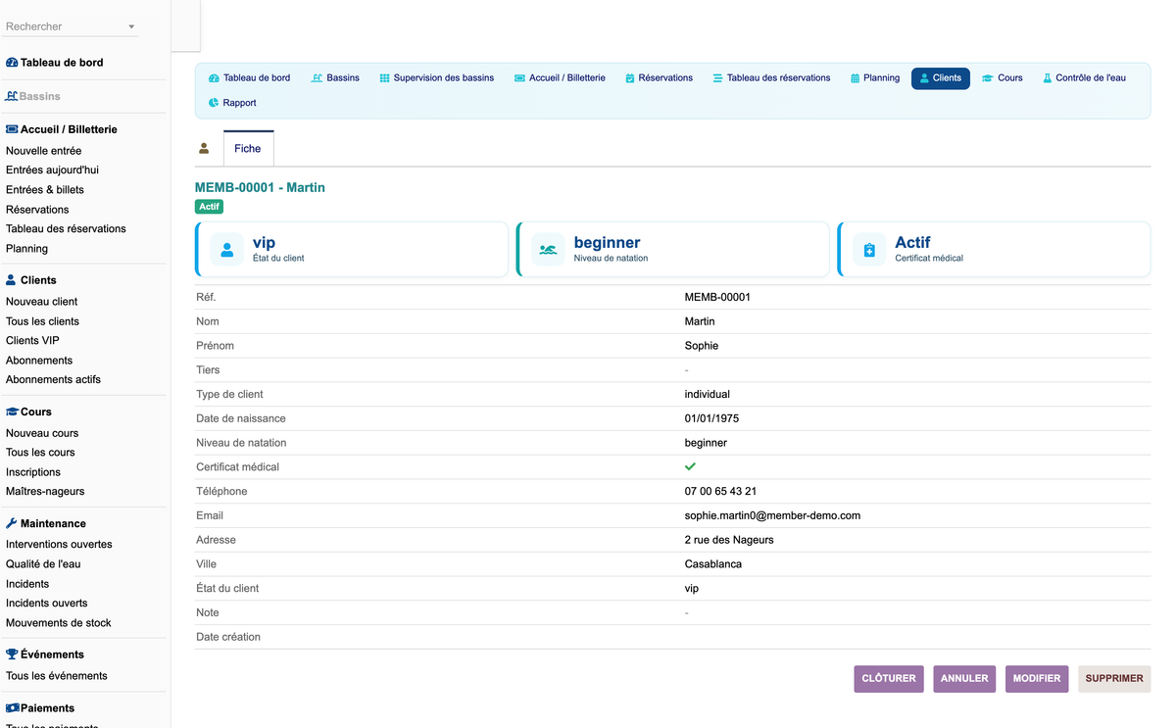
Task: Click the Prénom value Sophie
Action: tap(702, 346)
